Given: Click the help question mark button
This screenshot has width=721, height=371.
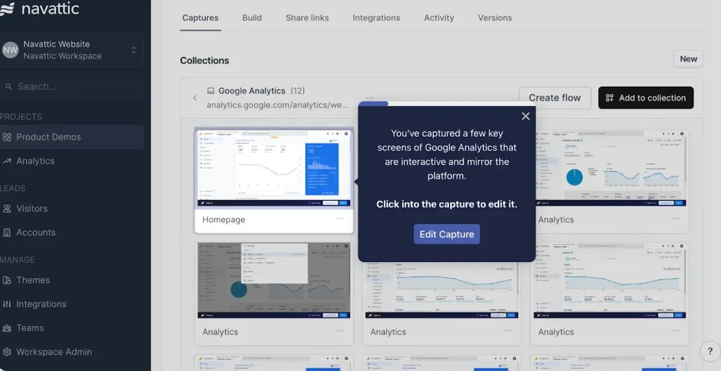Looking at the screenshot, I should pyautogui.click(x=710, y=351).
